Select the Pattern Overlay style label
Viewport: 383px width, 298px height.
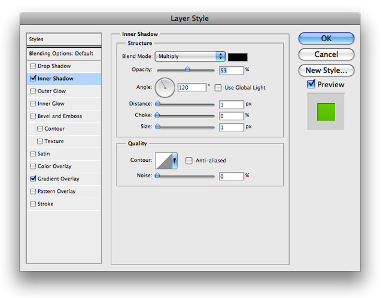(56, 192)
